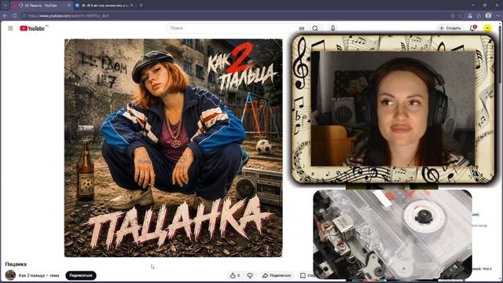Reload the page with the refresh icon

click(x=14, y=16)
